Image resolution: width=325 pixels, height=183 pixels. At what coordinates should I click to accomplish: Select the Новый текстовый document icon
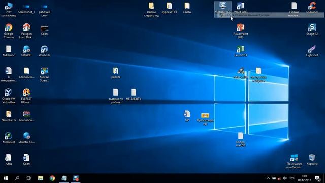tap(294, 9)
